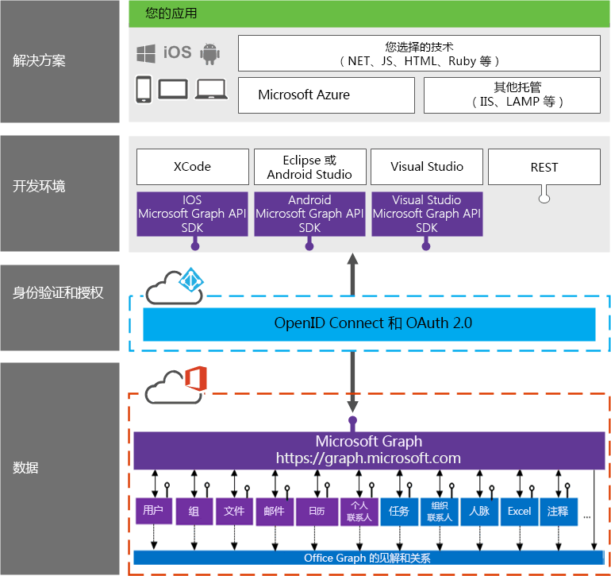Click the Android robot icon
This screenshot has height=576, width=611.
click(209, 53)
